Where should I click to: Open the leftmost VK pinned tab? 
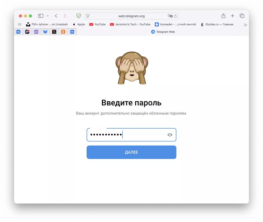click(18, 32)
